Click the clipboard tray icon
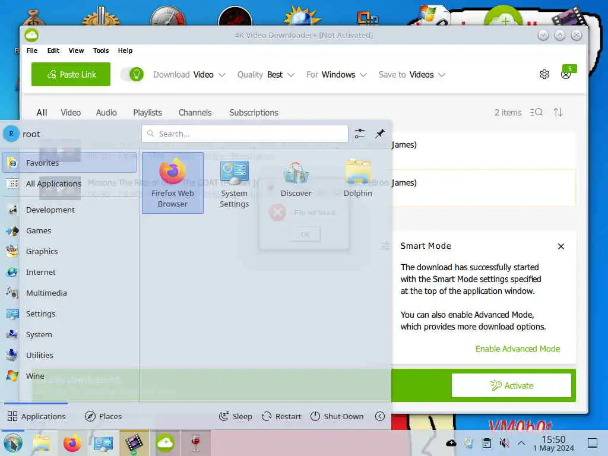608x456 pixels. tap(487, 443)
